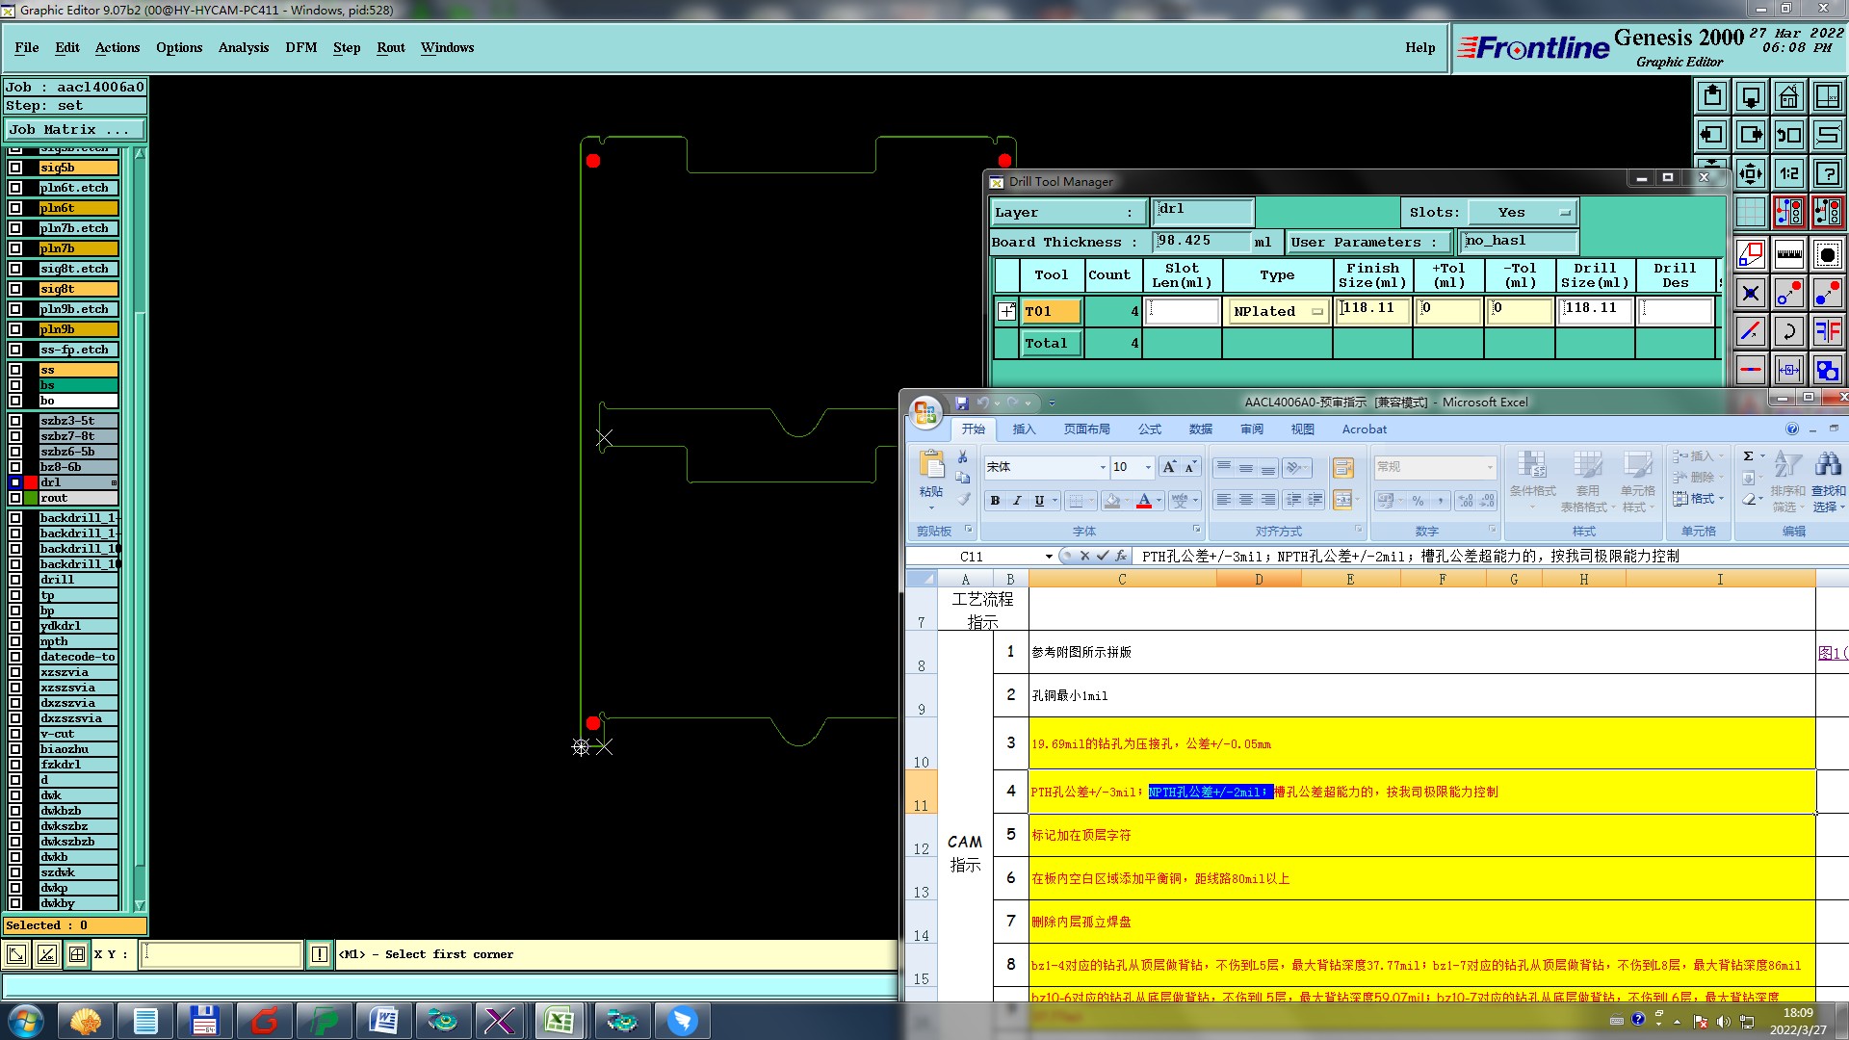Switch to the 页面布局 ribbon tab
The image size is (1849, 1040).
point(1086,429)
